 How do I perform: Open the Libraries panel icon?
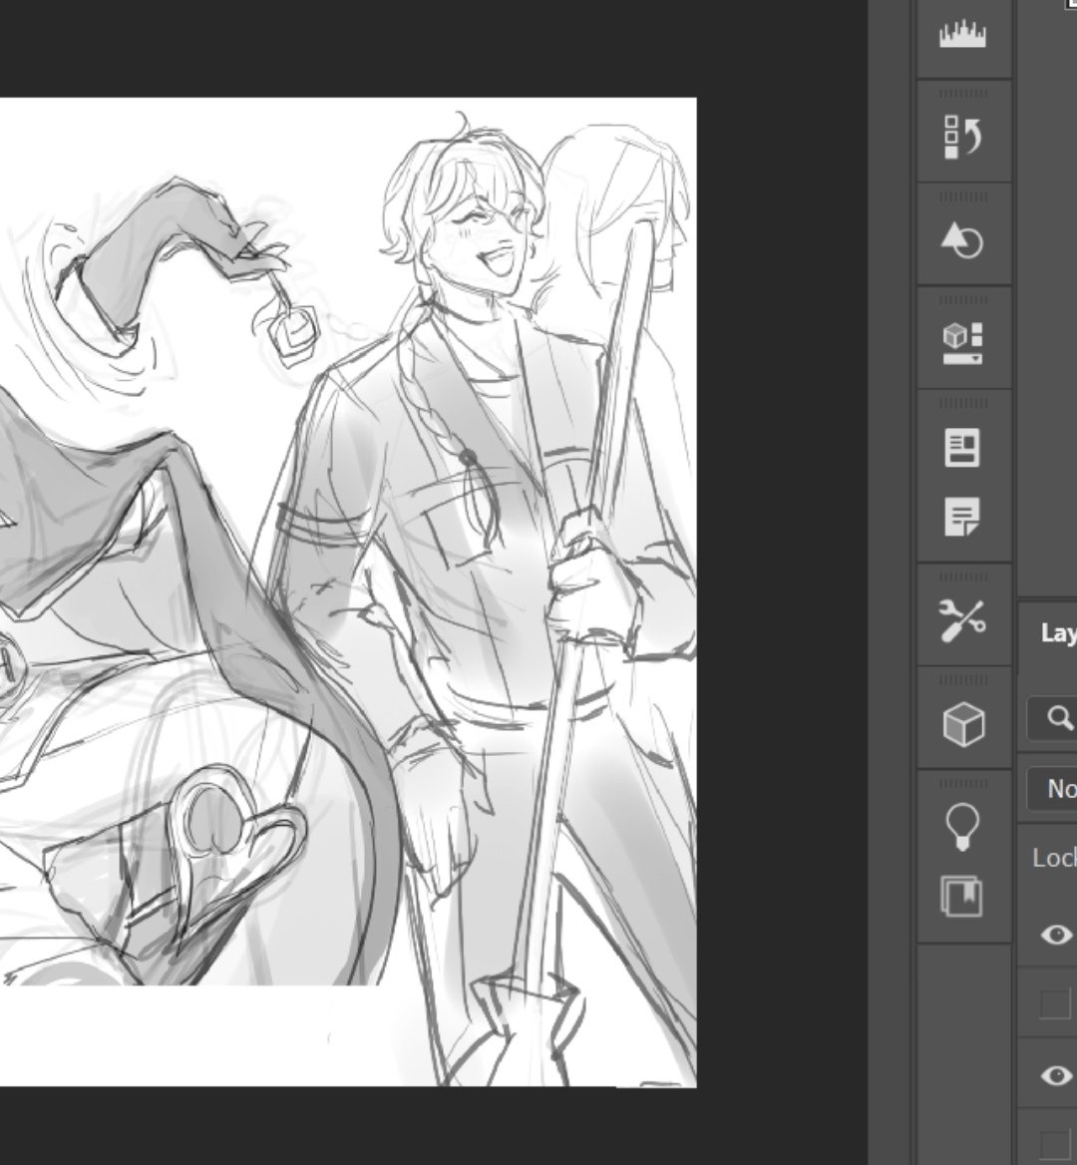point(962,896)
